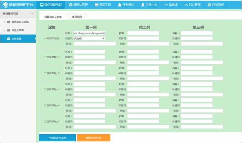Viewport: 242px width, 143px height.
Task: Open 营销工具 in the top navigation
Action: pos(103,5)
